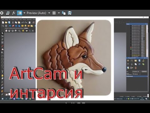
Task: Toggle visibility of the topmost layer row
Action: click(x=142, y=26)
